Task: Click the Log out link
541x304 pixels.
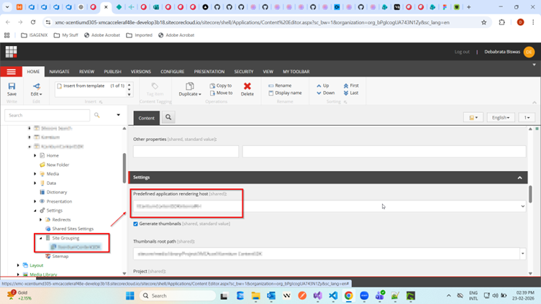Action: coord(462,52)
